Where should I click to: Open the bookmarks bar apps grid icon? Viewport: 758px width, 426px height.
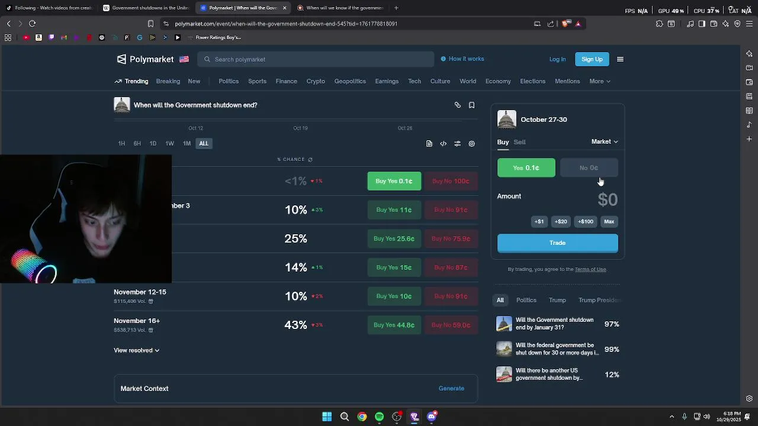8,37
